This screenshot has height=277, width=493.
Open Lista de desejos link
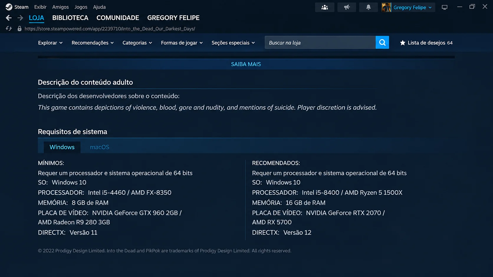(x=426, y=43)
